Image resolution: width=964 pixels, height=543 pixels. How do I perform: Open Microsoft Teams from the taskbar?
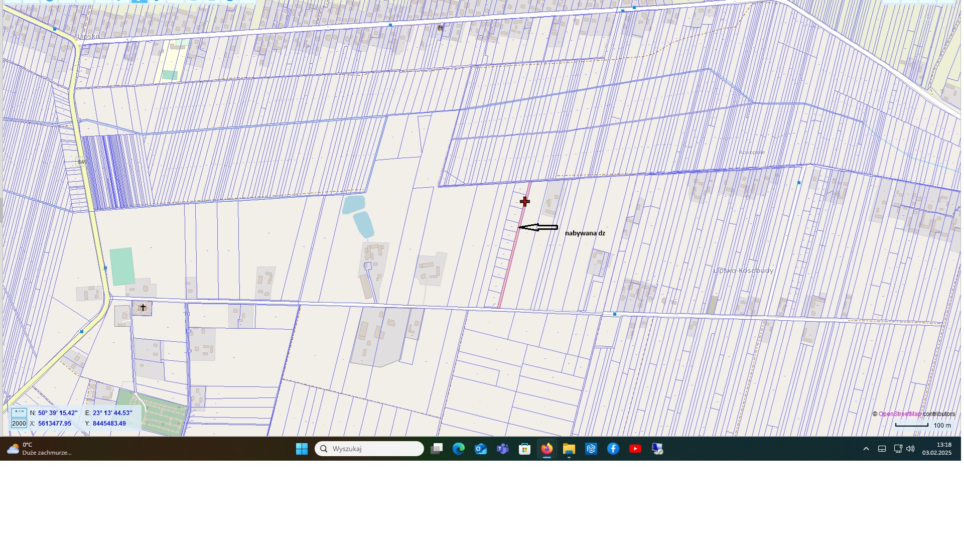tap(503, 449)
